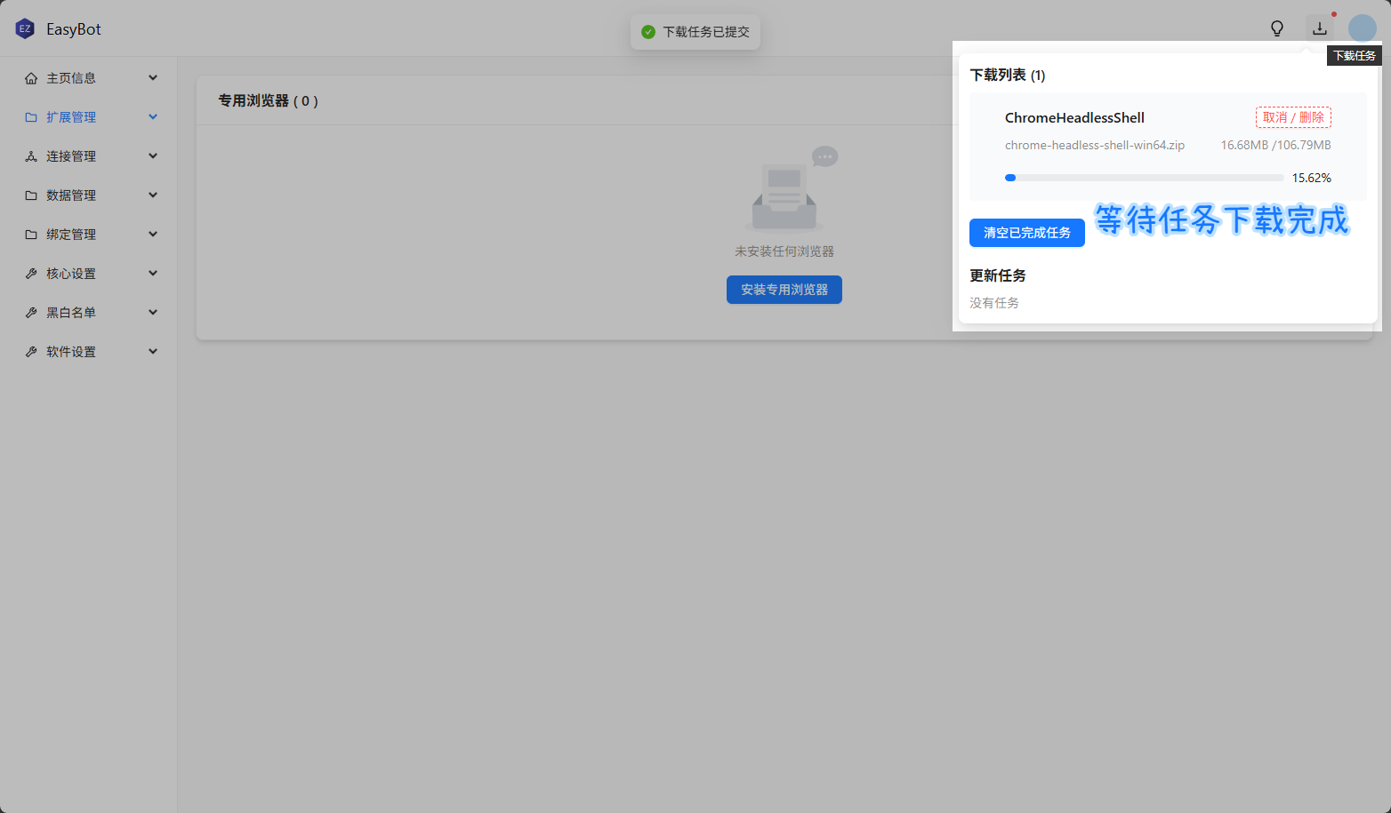Click the user avatar circle
1391x813 pixels.
[x=1362, y=28]
